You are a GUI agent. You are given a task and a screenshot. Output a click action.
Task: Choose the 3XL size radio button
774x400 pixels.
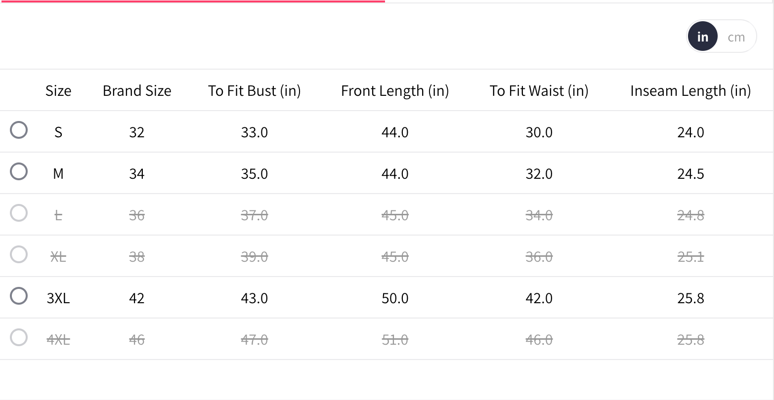click(x=19, y=296)
